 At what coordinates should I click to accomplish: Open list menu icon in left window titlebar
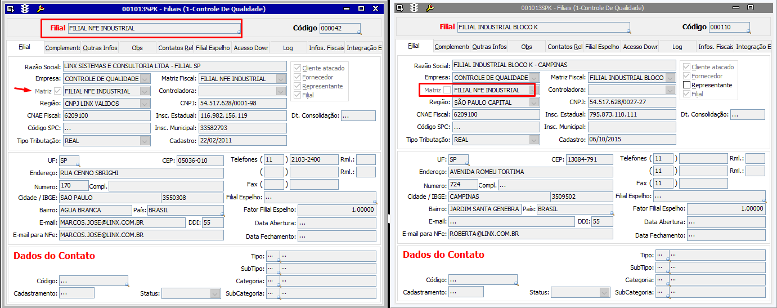coord(10,8)
